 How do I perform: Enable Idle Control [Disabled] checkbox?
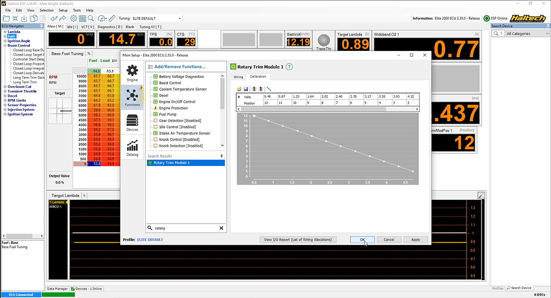[x=156, y=127]
